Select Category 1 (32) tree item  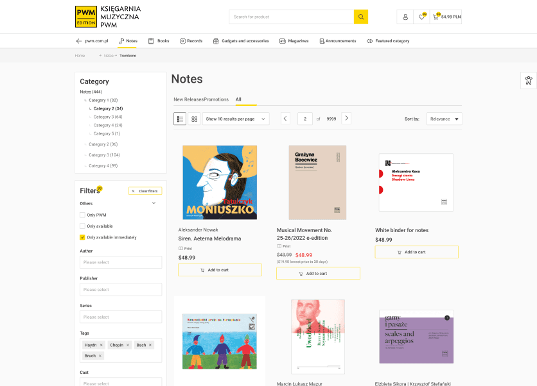(103, 100)
